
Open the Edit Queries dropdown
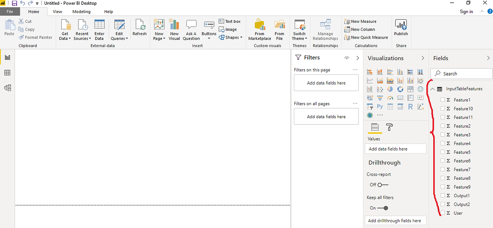119,30
